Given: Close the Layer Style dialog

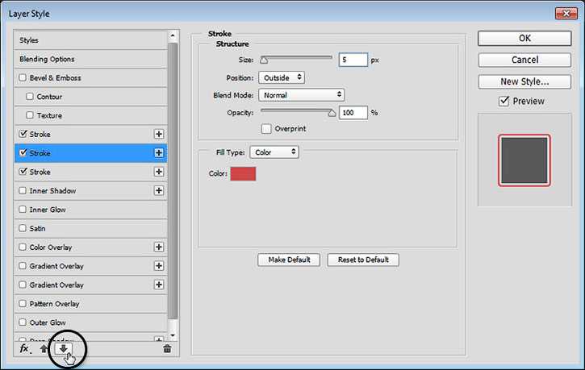Looking at the screenshot, I should [566, 14].
